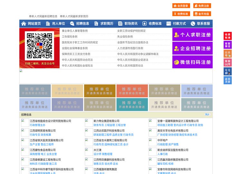Click logo thumbnail beside 新余迪邦保洁服务有限公司
Screen dimensions: 232x174
(153, 152)
